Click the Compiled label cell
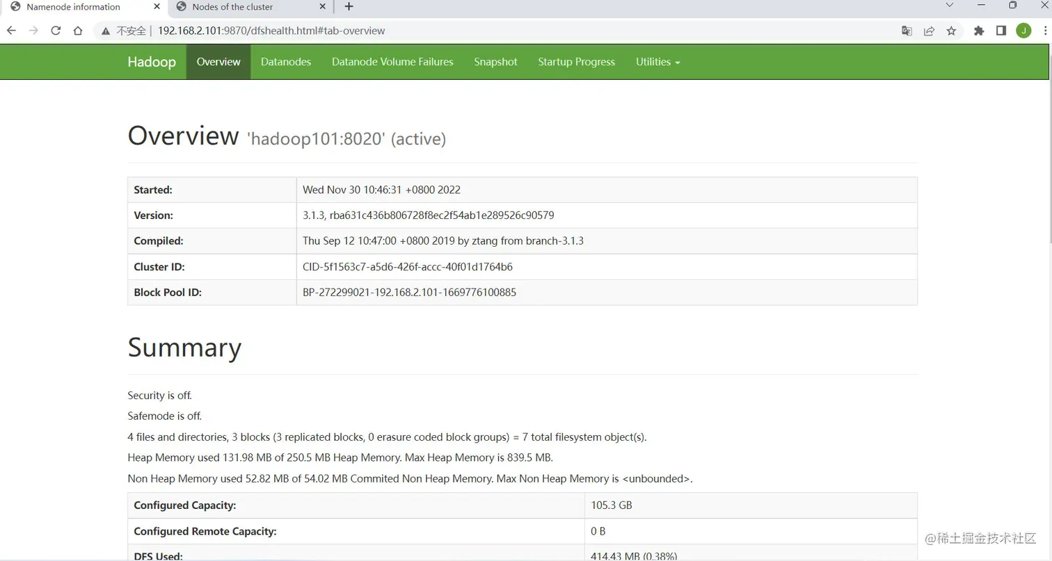Viewport: 1052px width, 561px height. 212,241
